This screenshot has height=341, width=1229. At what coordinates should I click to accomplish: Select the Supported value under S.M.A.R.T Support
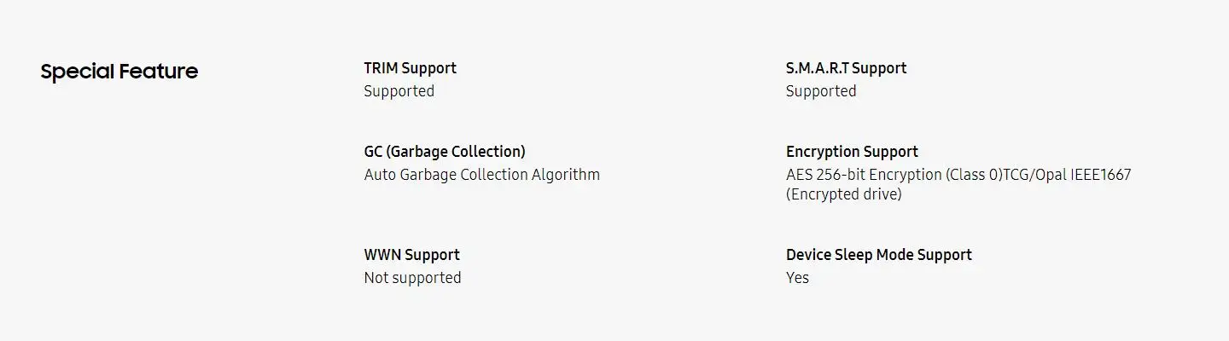[x=820, y=91]
